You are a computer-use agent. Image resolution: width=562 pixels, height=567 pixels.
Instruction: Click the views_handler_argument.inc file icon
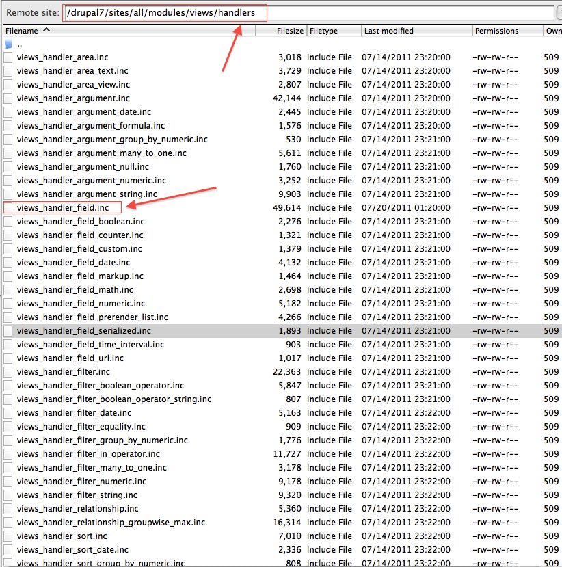pyautogui.click(x=8, y=98)
